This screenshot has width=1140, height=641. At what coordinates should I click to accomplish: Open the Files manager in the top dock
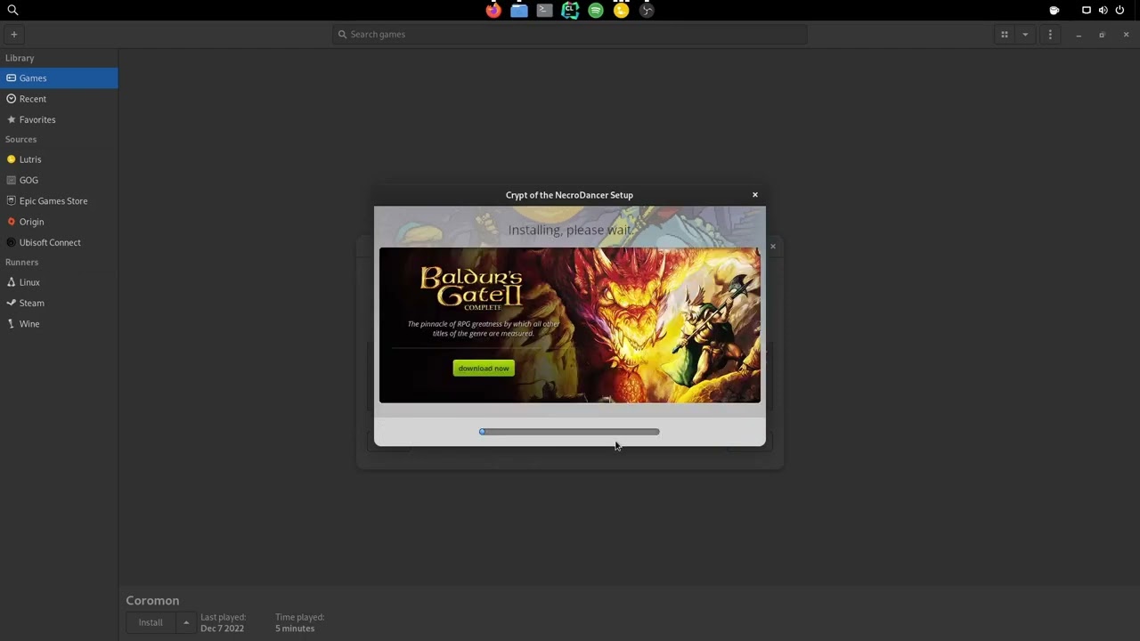click(x=519, y=11)
